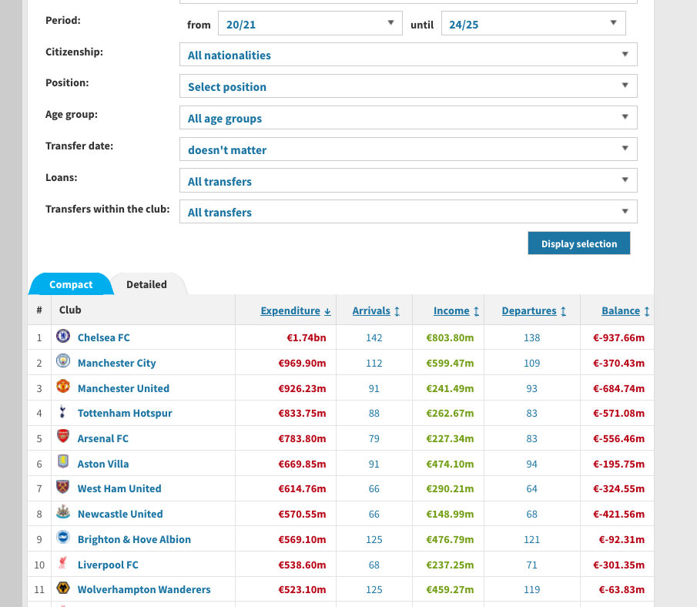Click the Liverpool FC club crest
697x607 pixels.
(63, 562)
